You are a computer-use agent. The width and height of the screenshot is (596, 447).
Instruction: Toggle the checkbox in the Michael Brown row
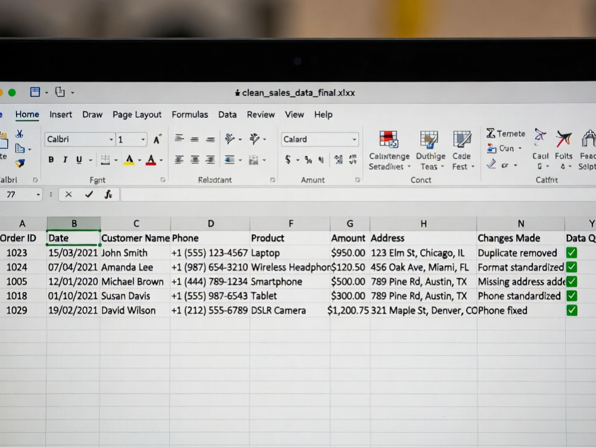point(572,282)
